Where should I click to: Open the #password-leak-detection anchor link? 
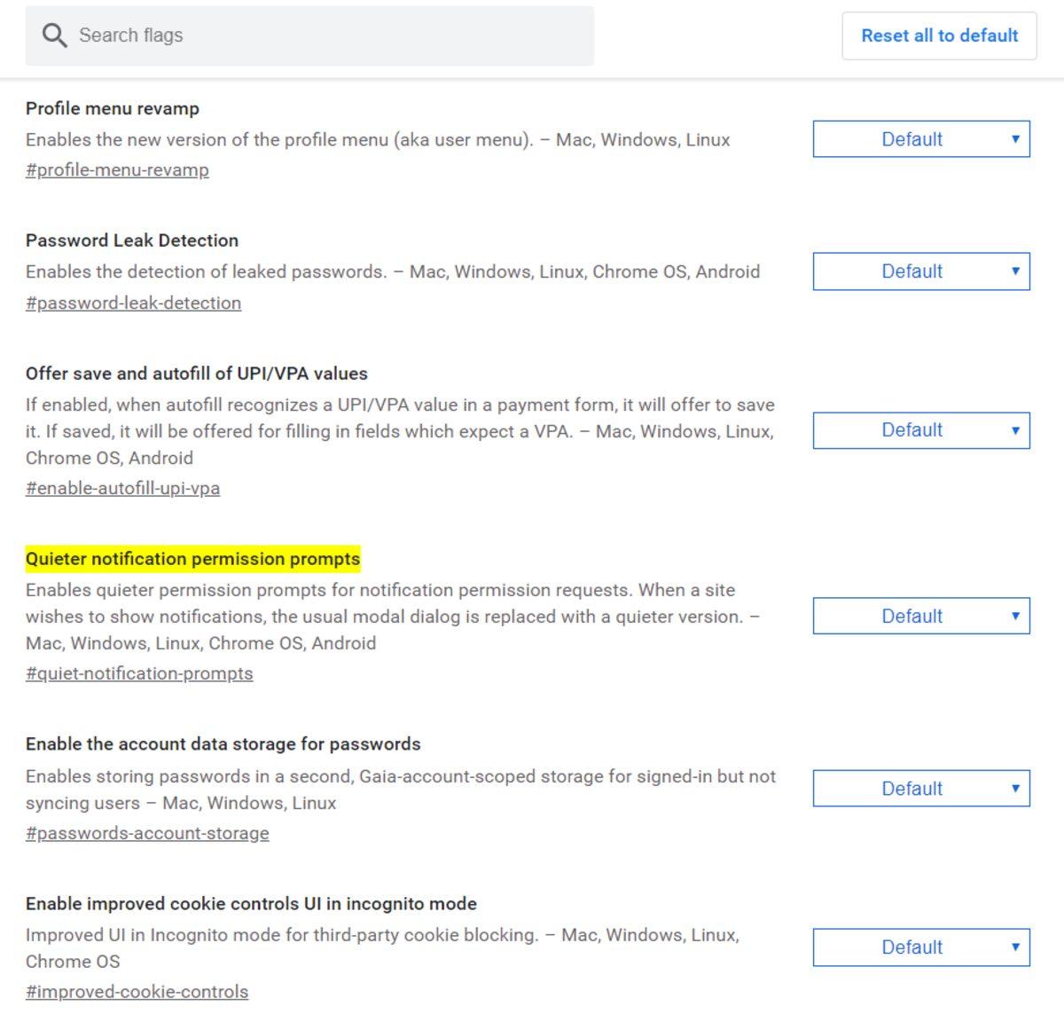pos(133,303)
